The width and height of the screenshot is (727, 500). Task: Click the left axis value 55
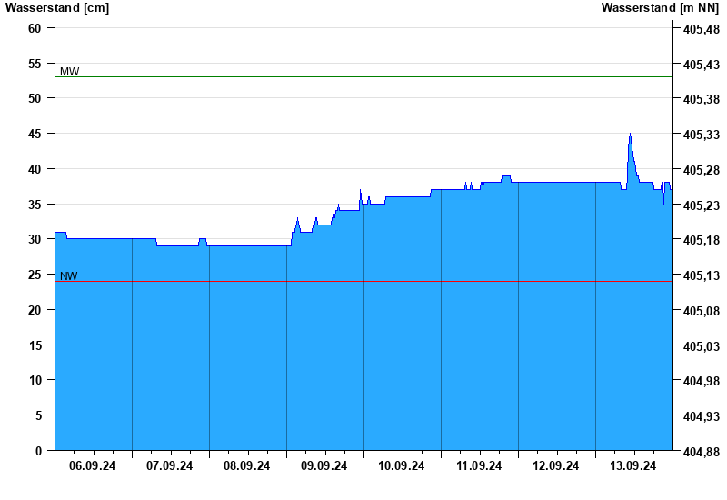click(x=35, y=64)
